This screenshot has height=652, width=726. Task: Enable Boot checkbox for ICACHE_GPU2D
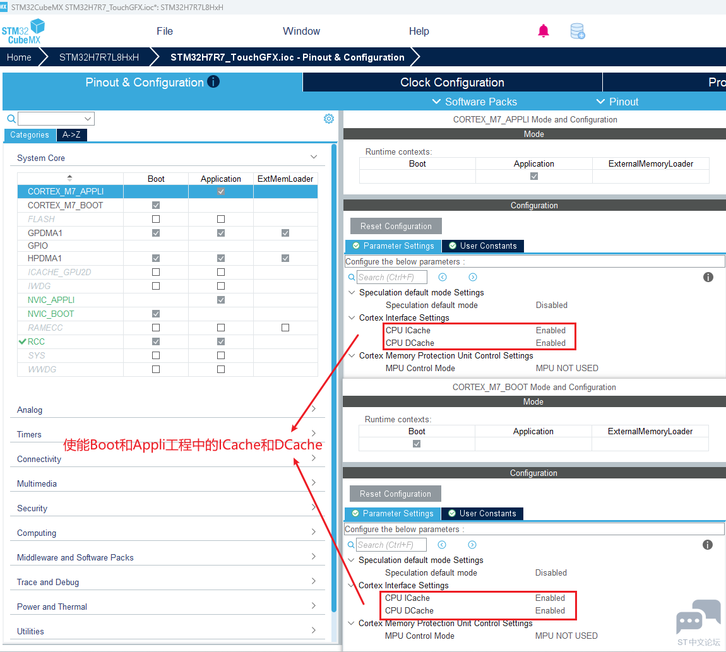[x=156, y=272]
